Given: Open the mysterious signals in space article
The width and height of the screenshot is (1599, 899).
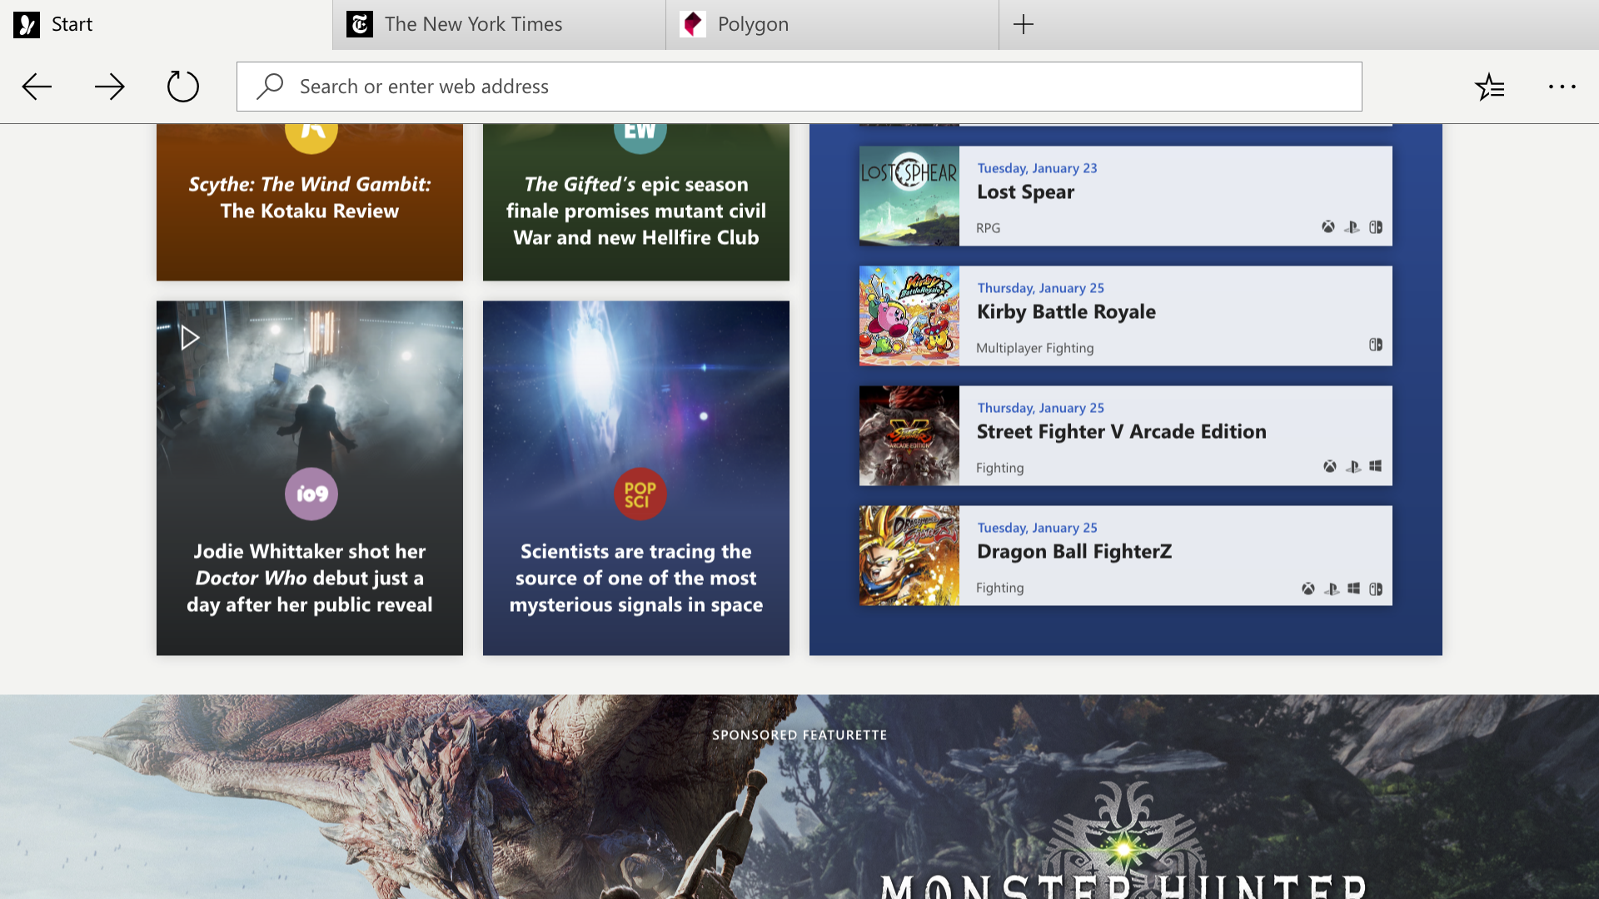Looking at the screenshot, I should tap(636, 578).
